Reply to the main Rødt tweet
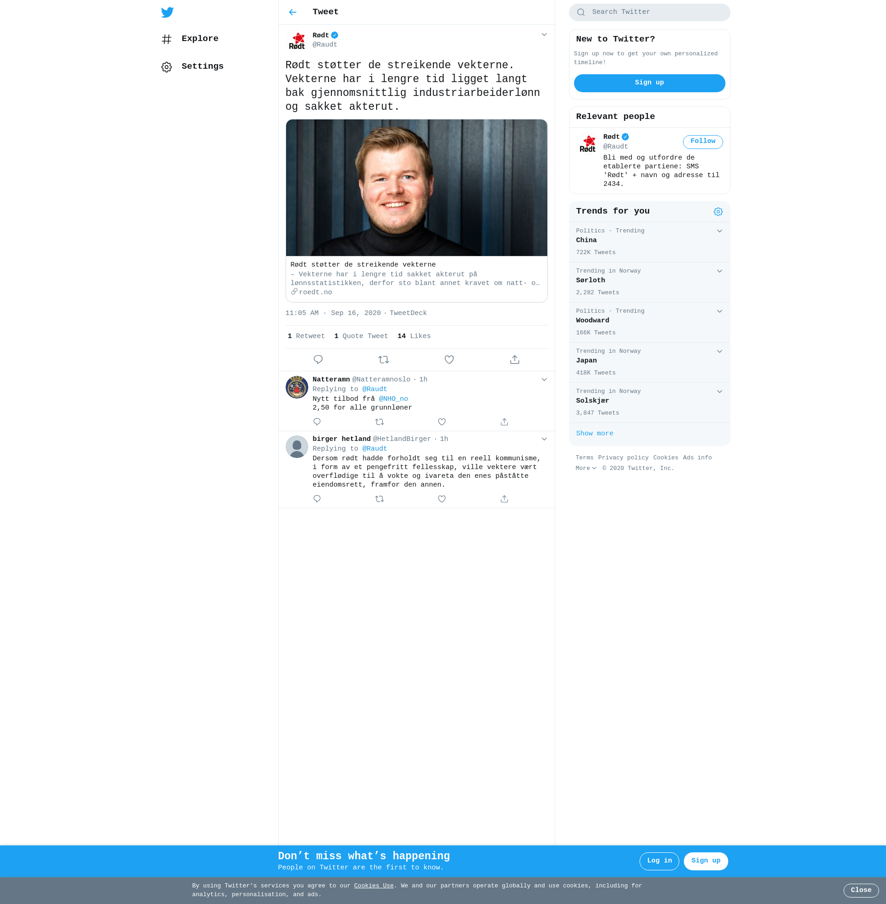 click(318, 359)
